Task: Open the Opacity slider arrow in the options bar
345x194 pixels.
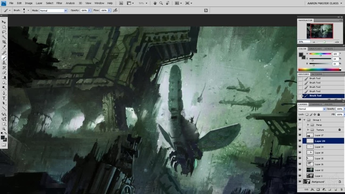Action: click(x=90, y=10)
